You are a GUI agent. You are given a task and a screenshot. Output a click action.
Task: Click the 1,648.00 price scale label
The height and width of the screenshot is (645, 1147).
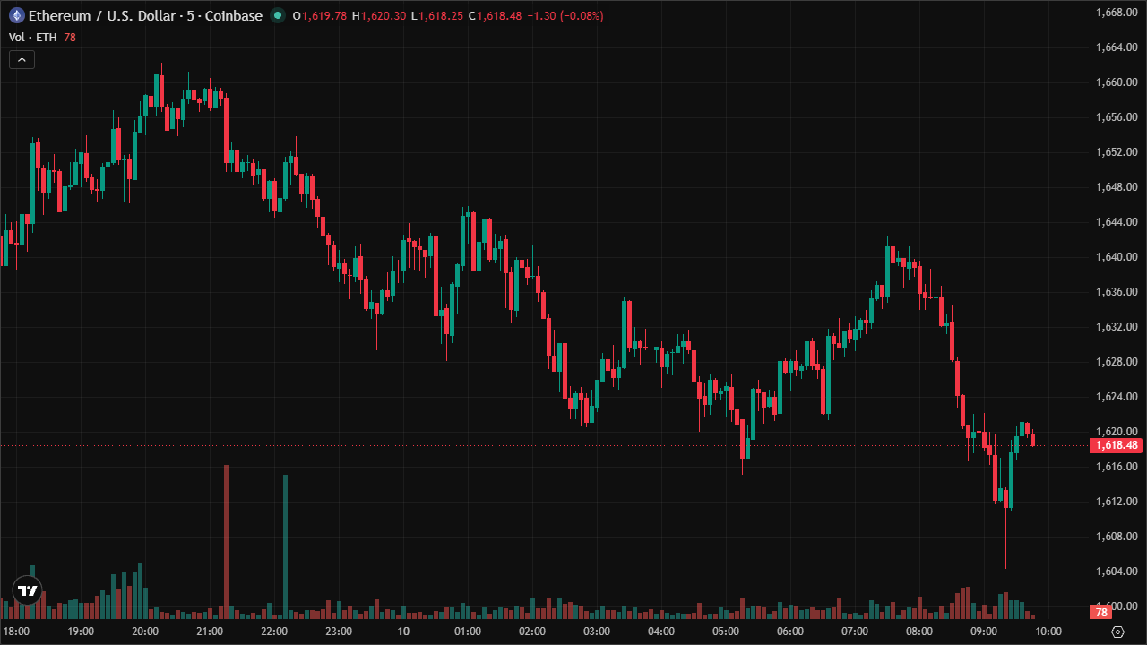click(1117, 186)
